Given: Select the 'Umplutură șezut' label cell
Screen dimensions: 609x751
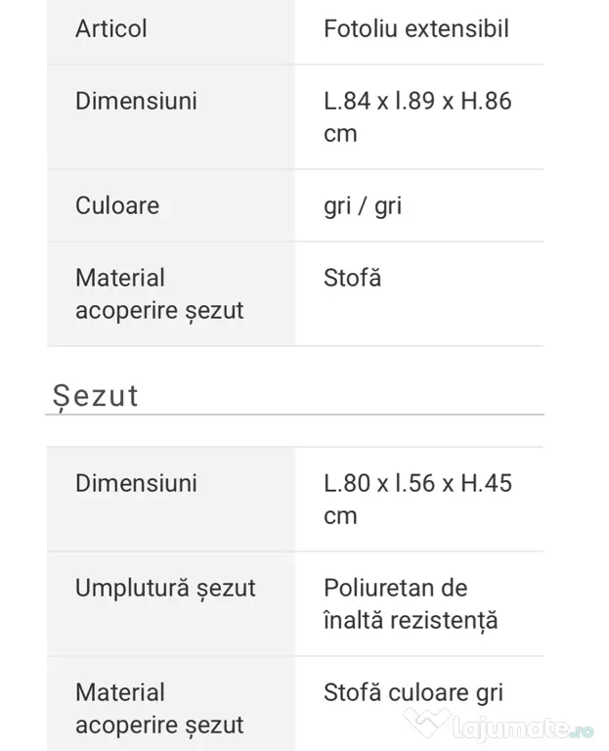Looking at the screenshot, I should coord(165,588).
